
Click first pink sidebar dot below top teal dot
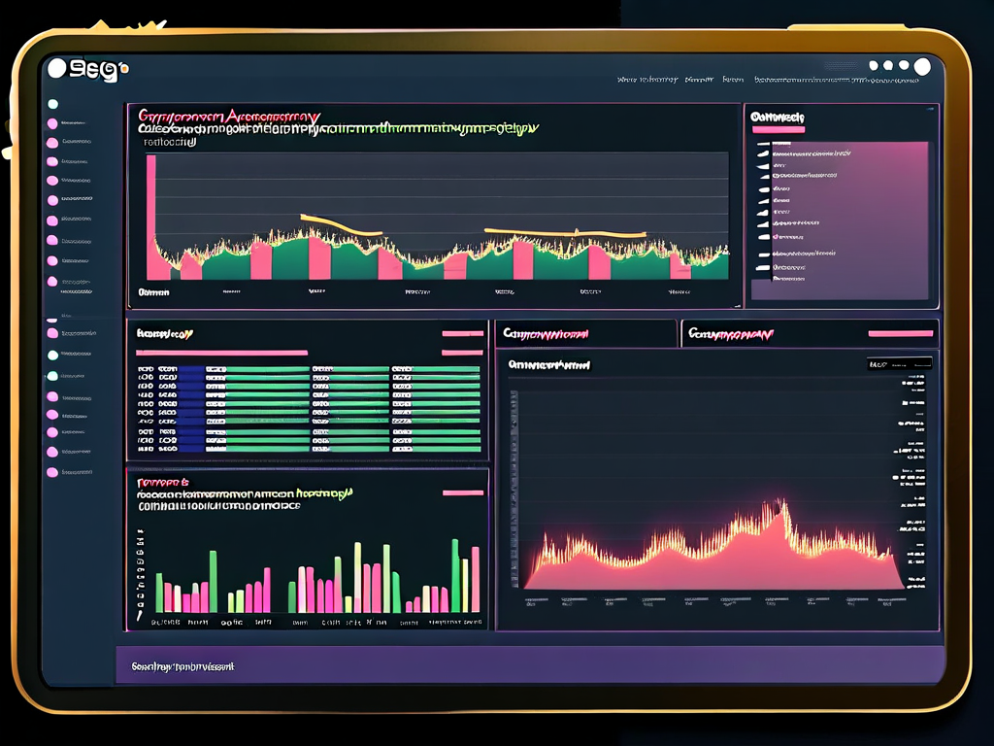52,123
